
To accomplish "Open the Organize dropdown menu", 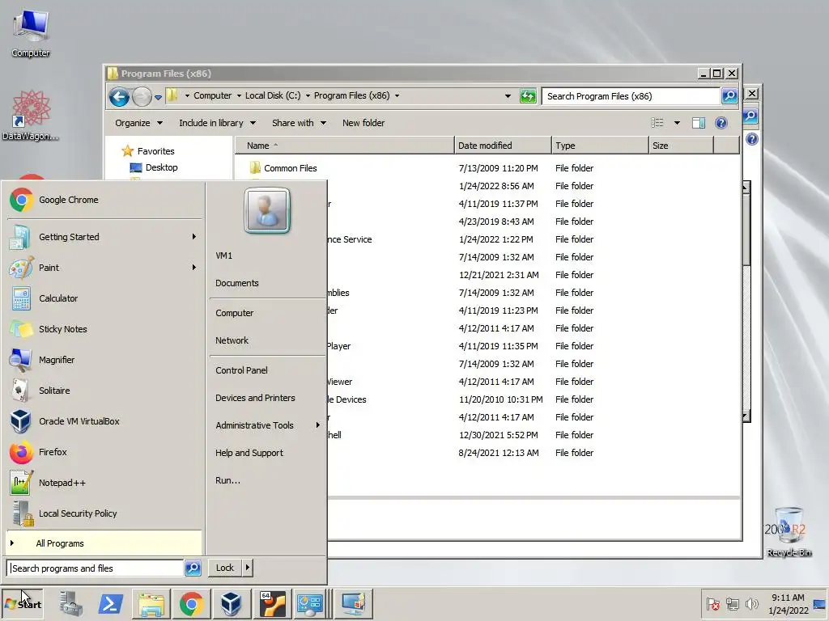I will pyautogui.click(x=138, y=123).
